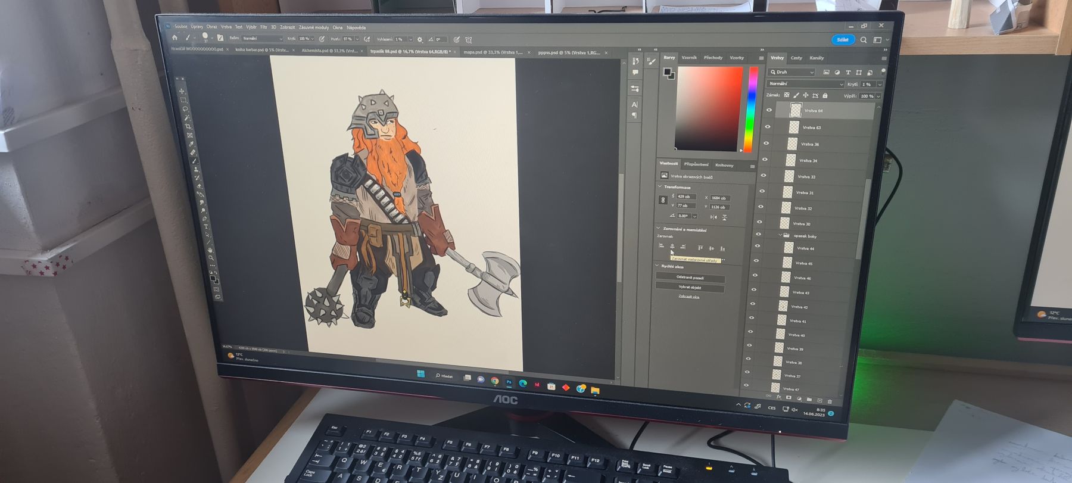Image resolution: width=1072 pixels, height=483 pixels.
Task: Click the Home icon in options bar
Action: click(174, 38)
